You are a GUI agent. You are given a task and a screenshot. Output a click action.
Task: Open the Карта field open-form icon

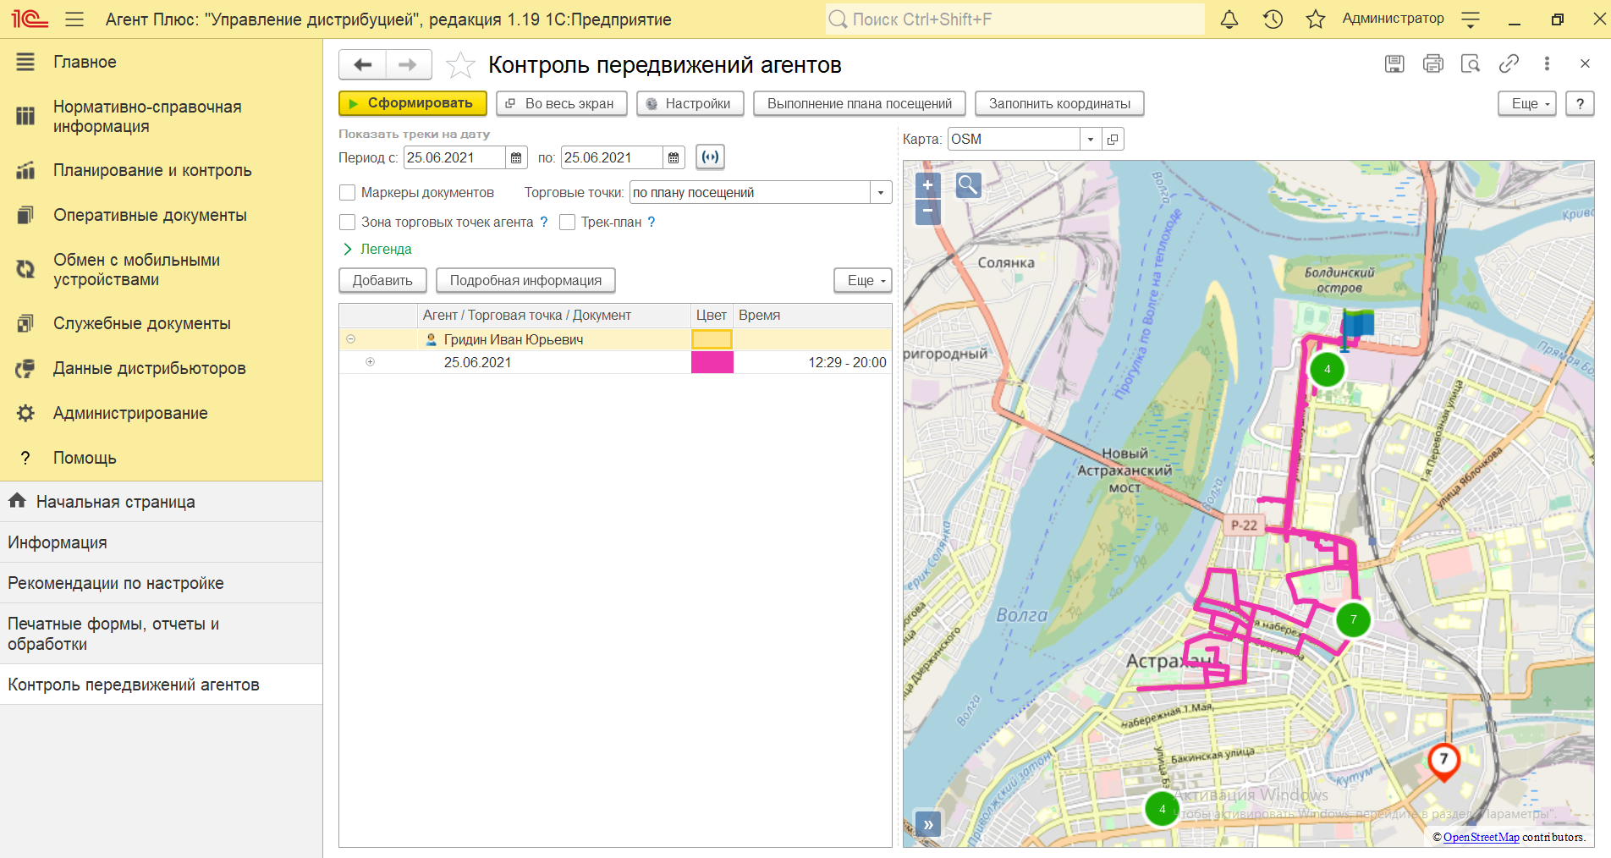pos(1113,139)
